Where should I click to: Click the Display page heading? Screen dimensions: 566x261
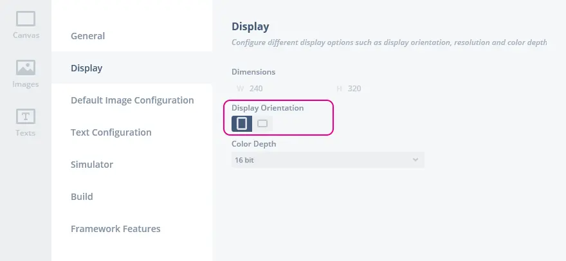(x=250, y=27)
